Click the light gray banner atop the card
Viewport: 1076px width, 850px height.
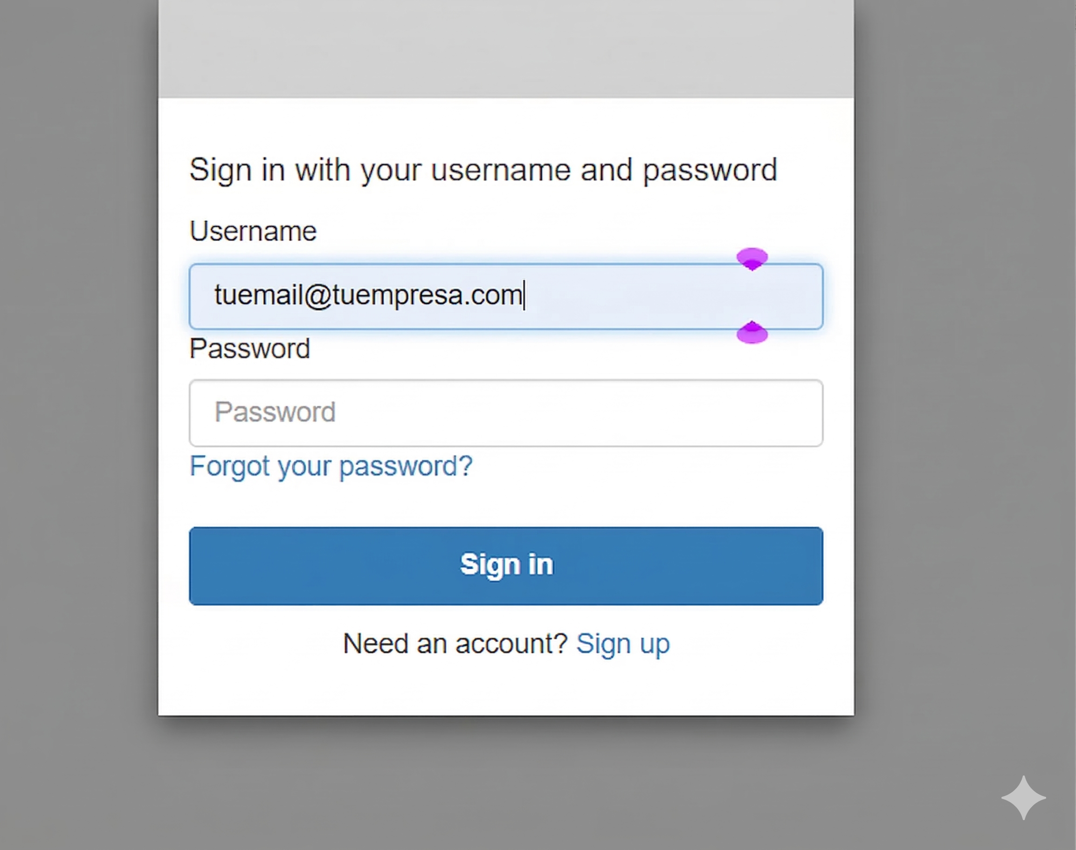tap(505, 49)
